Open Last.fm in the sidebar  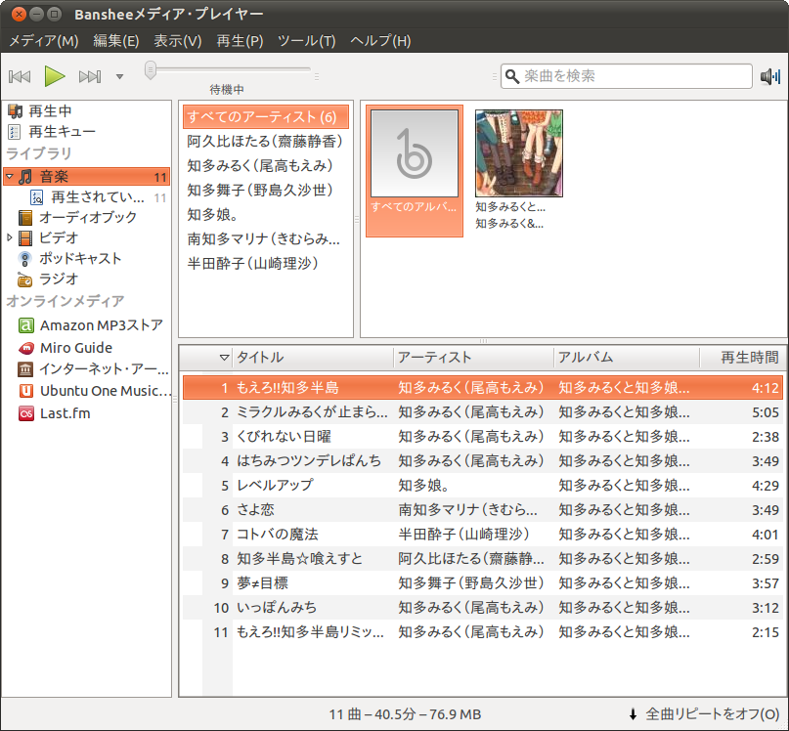tap(66, 413)
